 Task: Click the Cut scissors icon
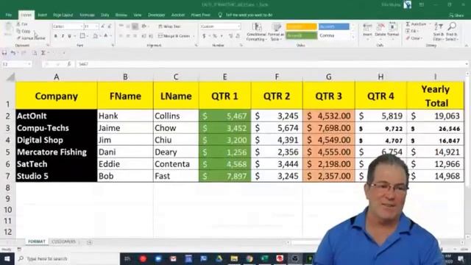click(x=18, y=24)
